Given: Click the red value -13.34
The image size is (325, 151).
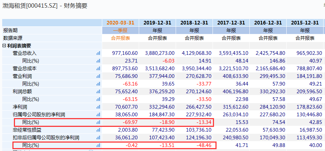Looking at the screenshot, I should (x=204, y=122).
